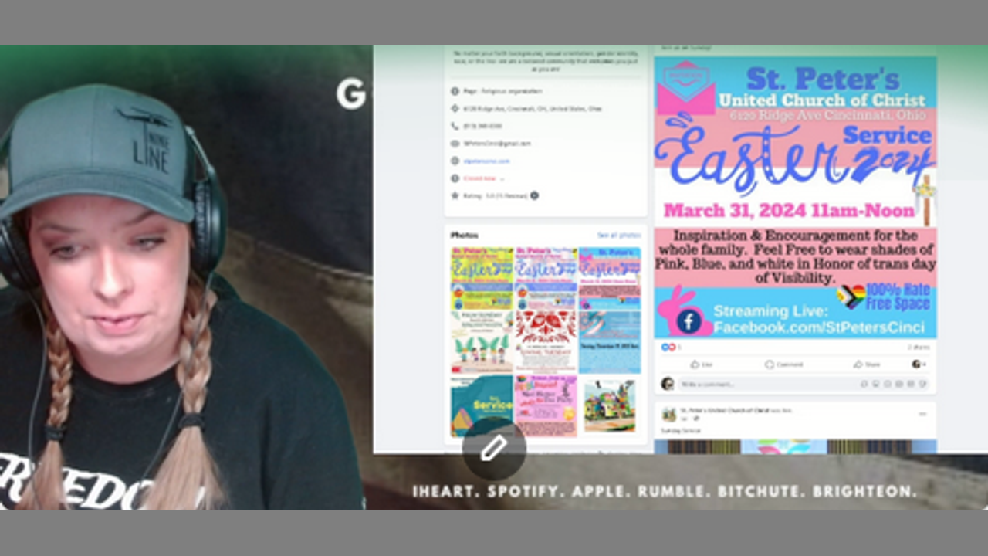
Task: Click the phone icon in page details
Action: pyautogui.click(x=455, y=126)
